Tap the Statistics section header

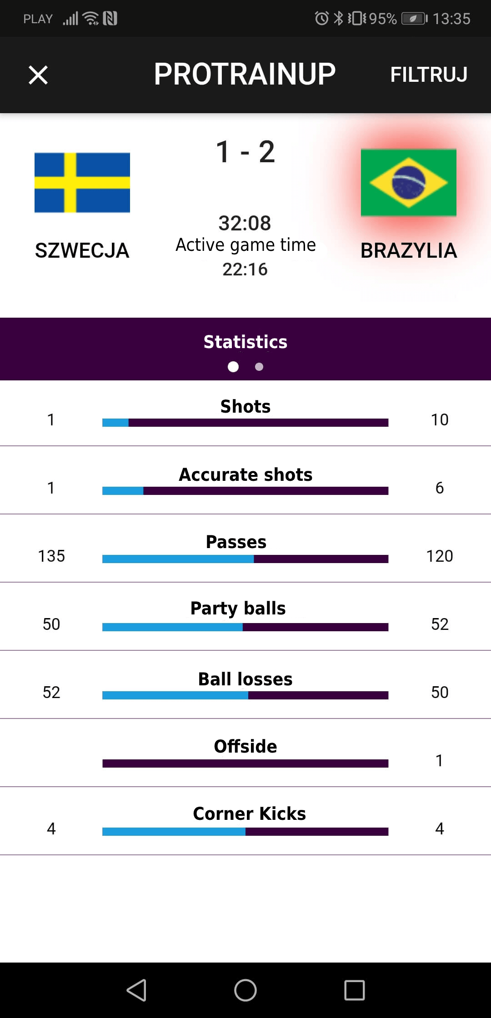click(245, 342)
